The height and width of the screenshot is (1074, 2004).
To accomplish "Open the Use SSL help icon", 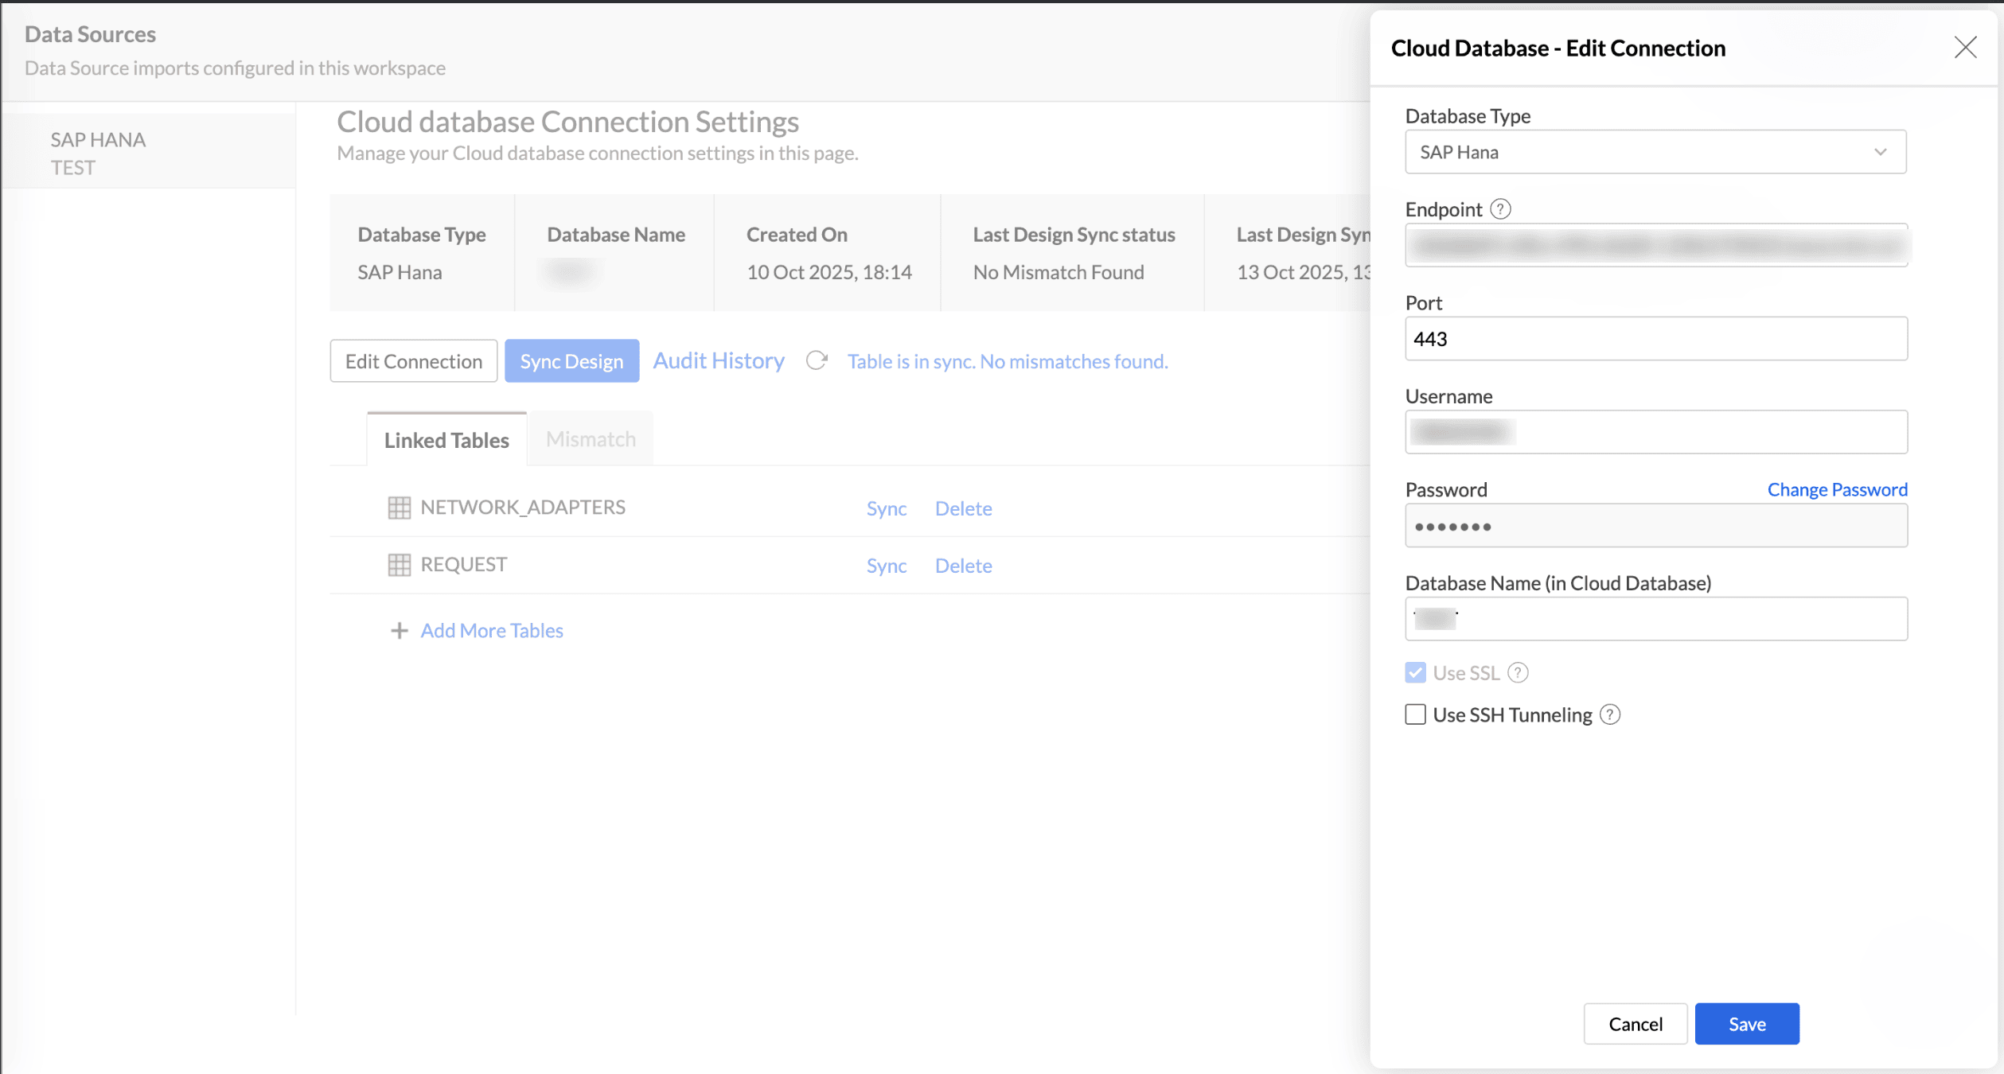I will 1518,673.
